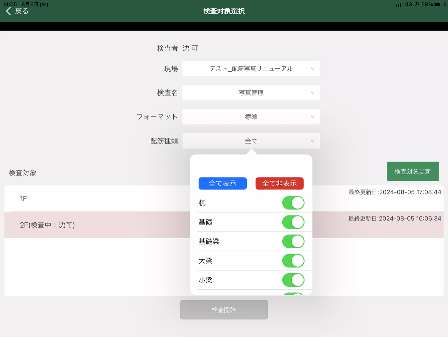Screen dimensions: 448x337
Task: Tap the 検査開始 start inspection button
Action: (224, 310)
